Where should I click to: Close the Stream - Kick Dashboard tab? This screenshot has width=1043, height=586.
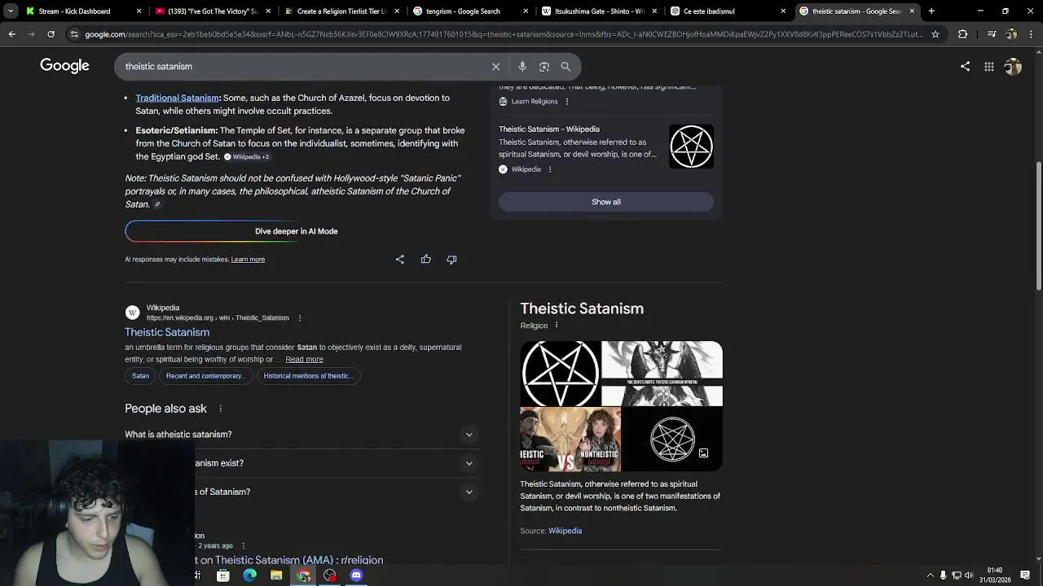pyautogui.click(x=139, y=11)
